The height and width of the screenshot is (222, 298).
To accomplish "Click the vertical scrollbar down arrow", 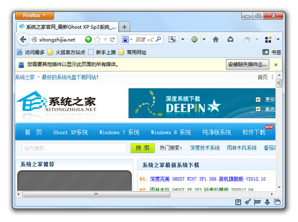I will [279, 188].
